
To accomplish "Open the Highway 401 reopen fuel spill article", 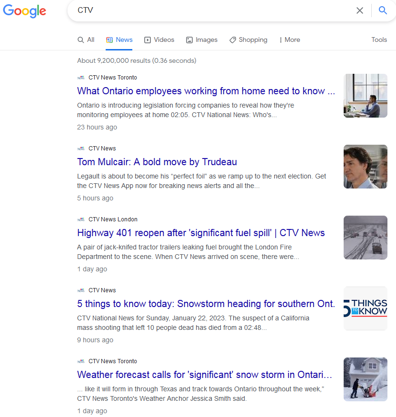I will [x=201, y=233].
